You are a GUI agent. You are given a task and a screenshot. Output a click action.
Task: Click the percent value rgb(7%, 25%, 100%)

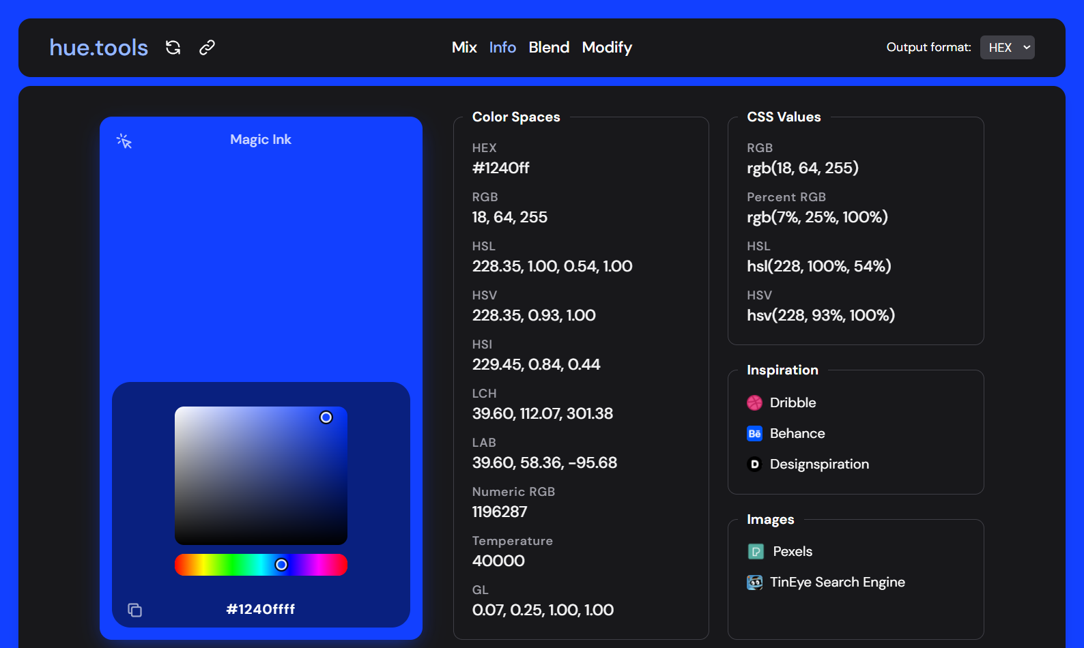point(817,217)
